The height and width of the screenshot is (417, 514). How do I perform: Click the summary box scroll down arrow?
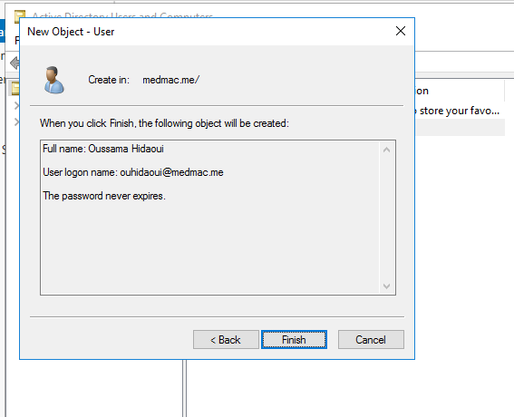coord(387,286)
